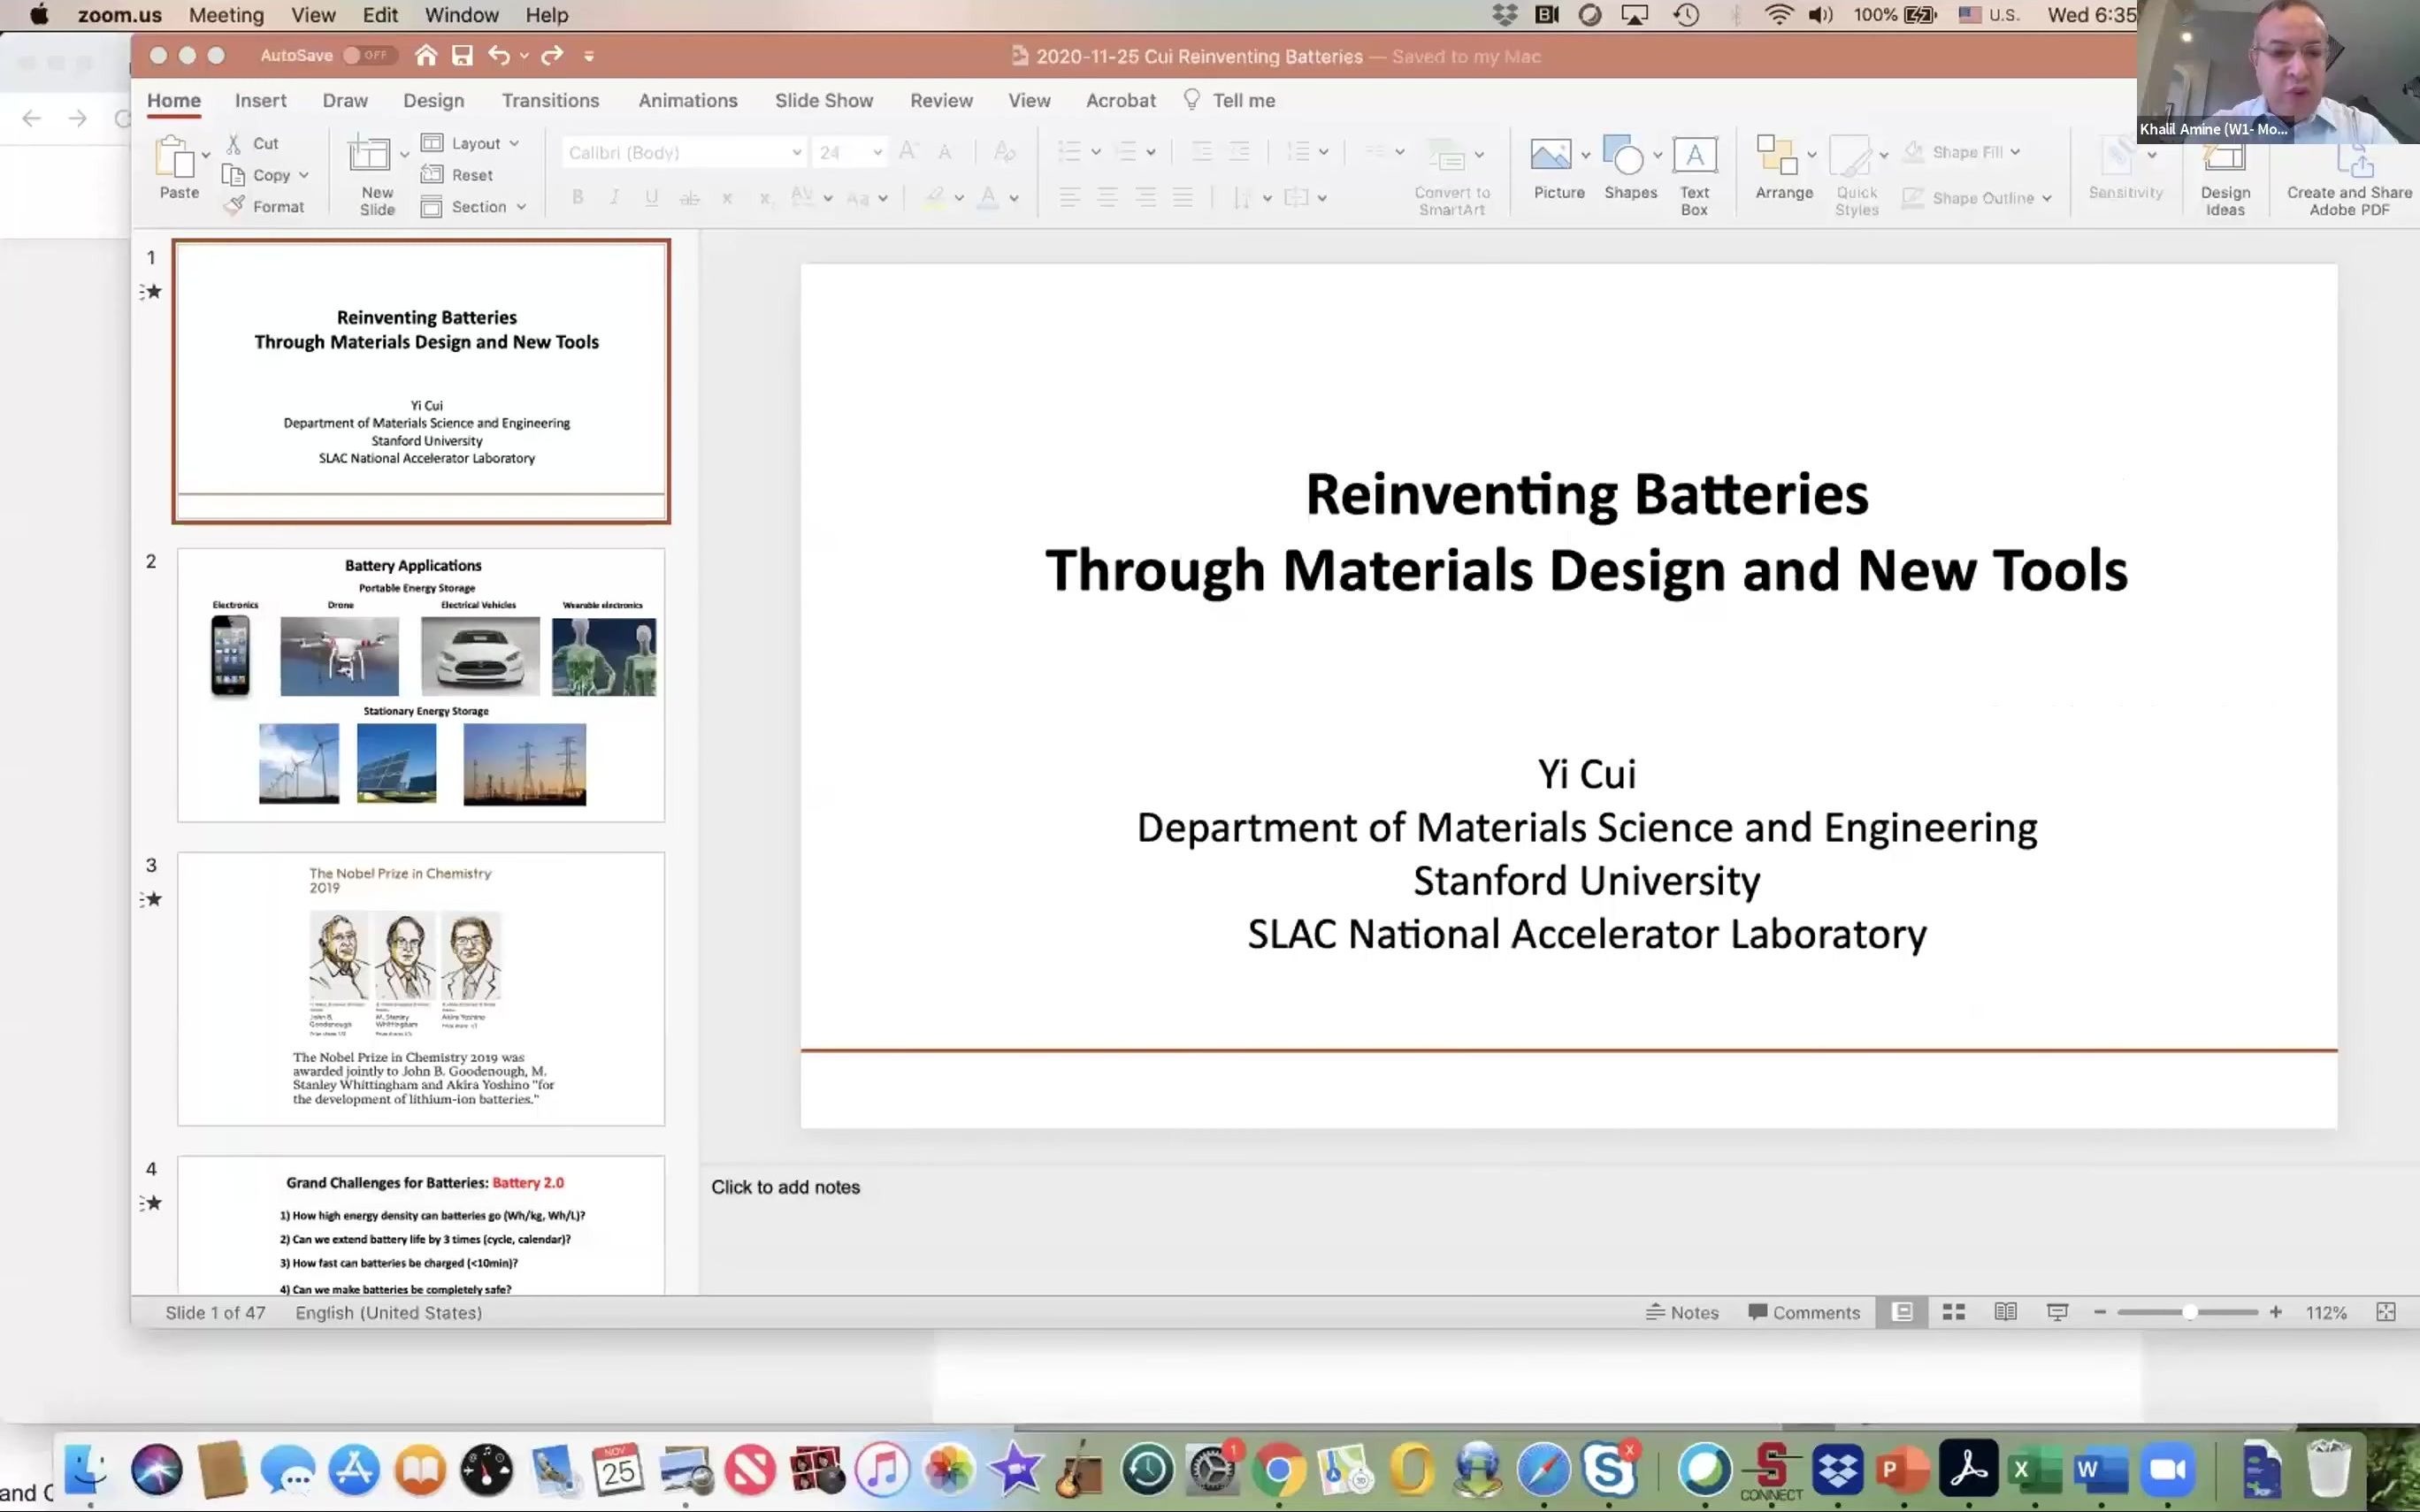Click the Format painter button

pyautogui.click(x=264, y=206)
